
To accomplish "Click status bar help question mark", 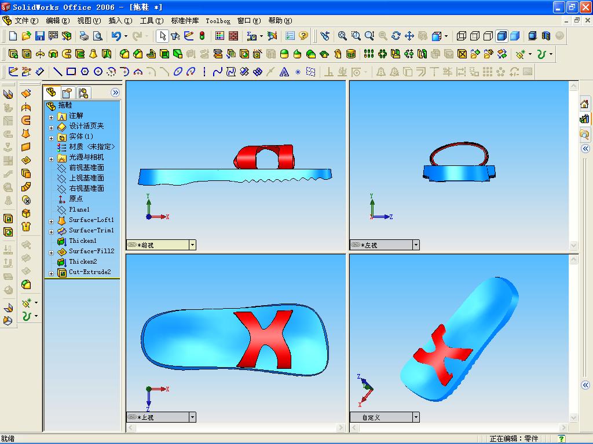I will (562, 439).
